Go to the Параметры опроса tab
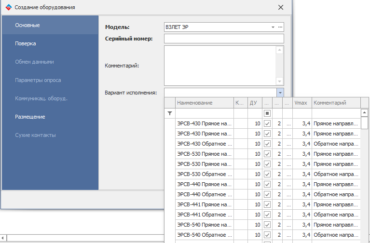The width and height of the screenshot is (370, 243). pos(50,80)
